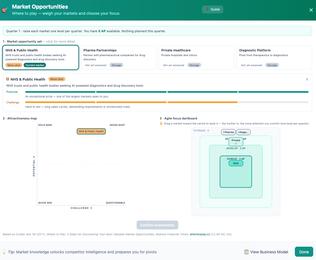
Task: Click the GOLD MINE quadrant label
Action: pyautogui.click(x=45, y=125)
